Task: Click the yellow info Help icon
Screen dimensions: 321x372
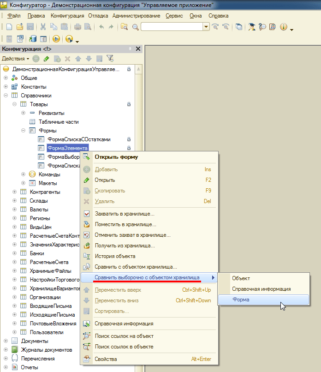Action: click(283, 27)
